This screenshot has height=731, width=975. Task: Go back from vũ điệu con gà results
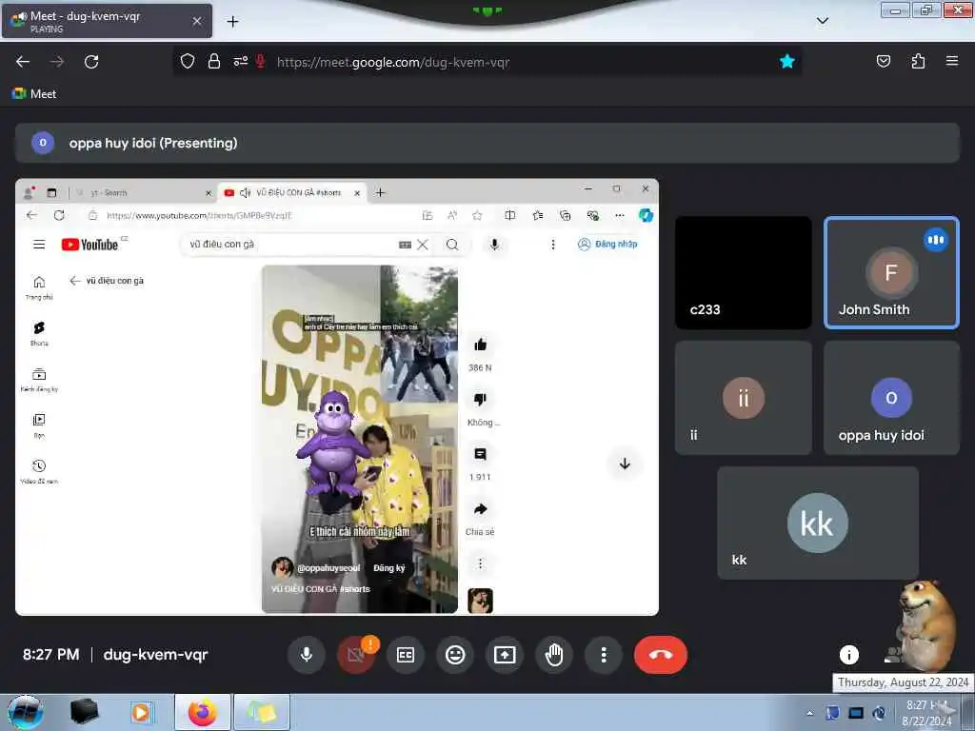[75, 281]
